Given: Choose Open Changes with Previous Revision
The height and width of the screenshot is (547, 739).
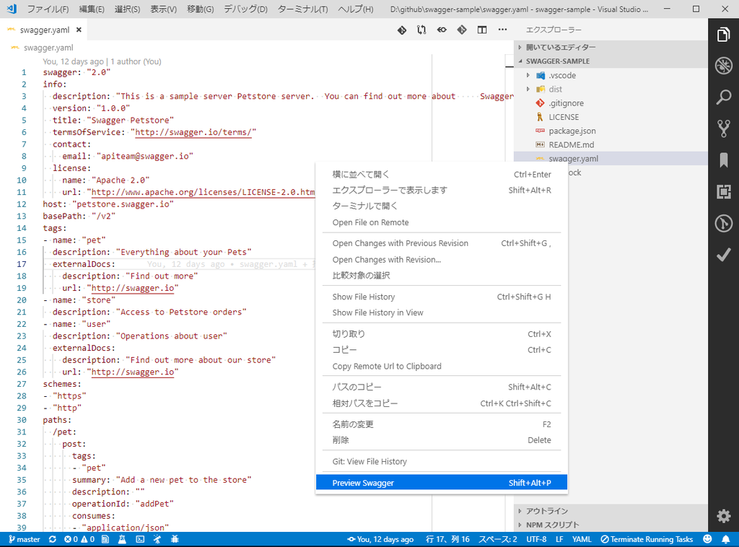Looking at the screenshot, I should point(442,243).
